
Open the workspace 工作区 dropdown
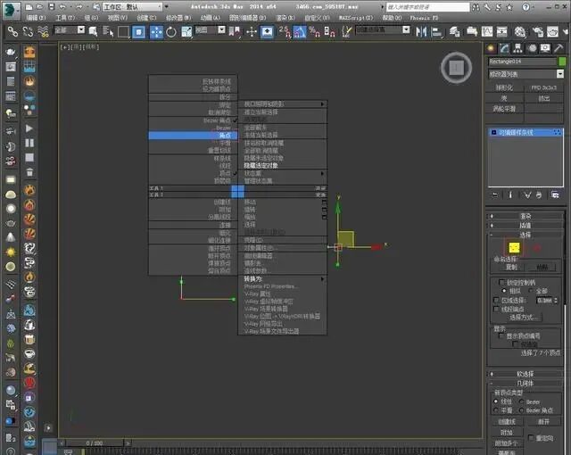click(132, 7)
